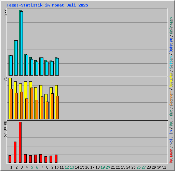Click the tallest red volume bar for day 3
The height and width of the screenshot is (171, 175).
tap(20, 142)
